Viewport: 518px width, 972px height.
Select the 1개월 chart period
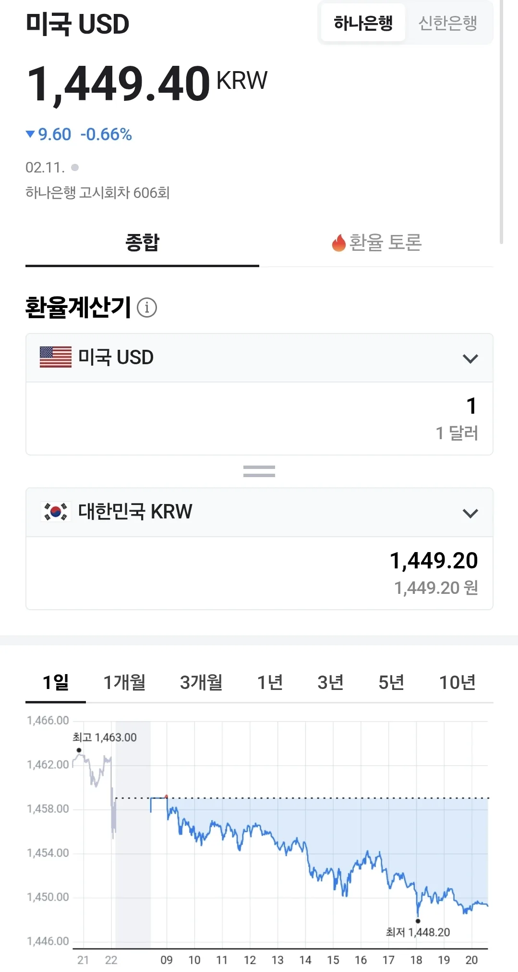click(124, 682)
